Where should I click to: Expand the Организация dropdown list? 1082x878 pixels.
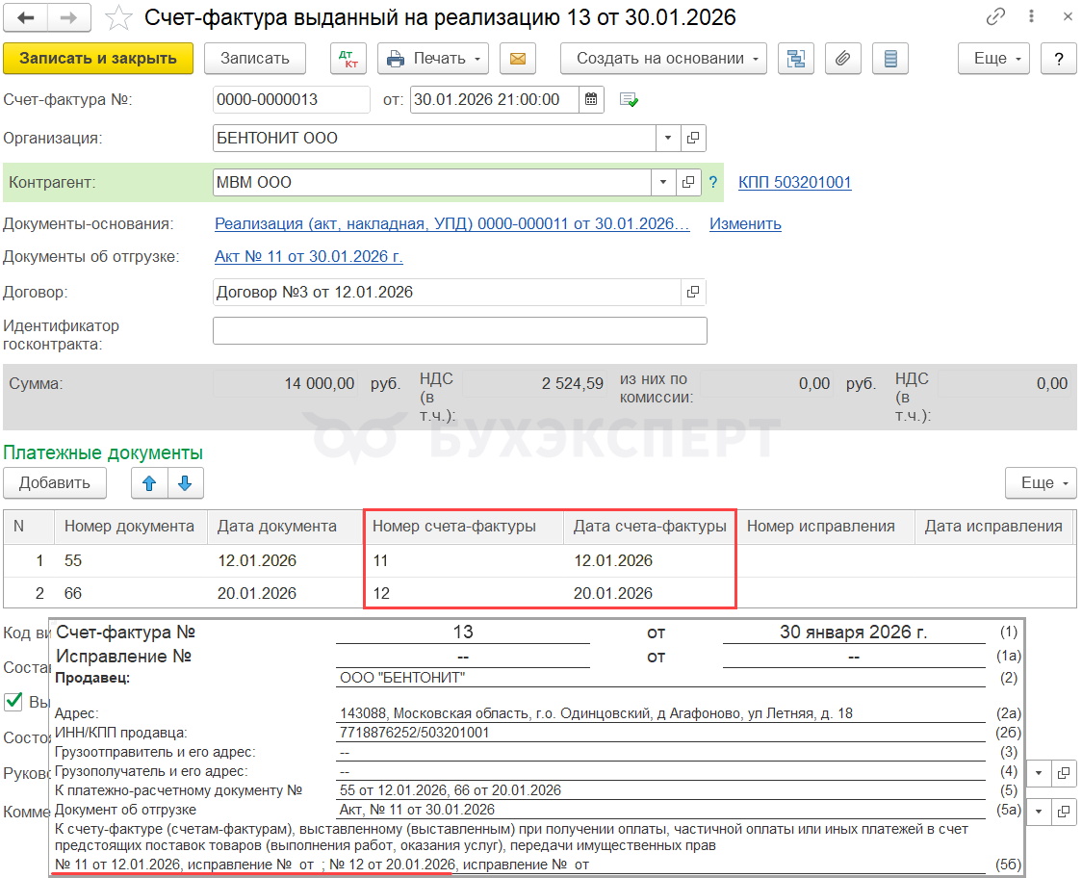coord(668,138)
